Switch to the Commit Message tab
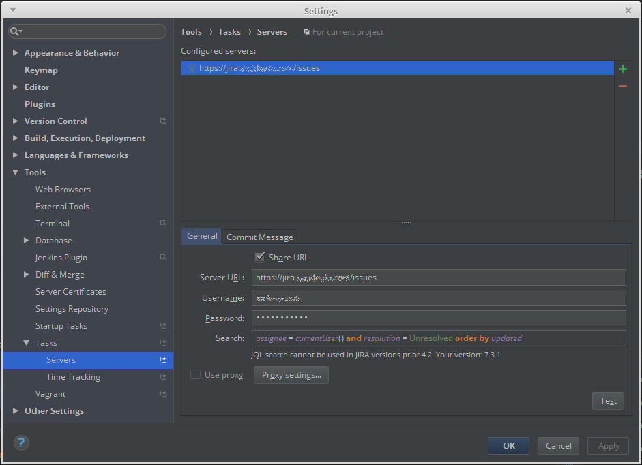 pos(259,237)
